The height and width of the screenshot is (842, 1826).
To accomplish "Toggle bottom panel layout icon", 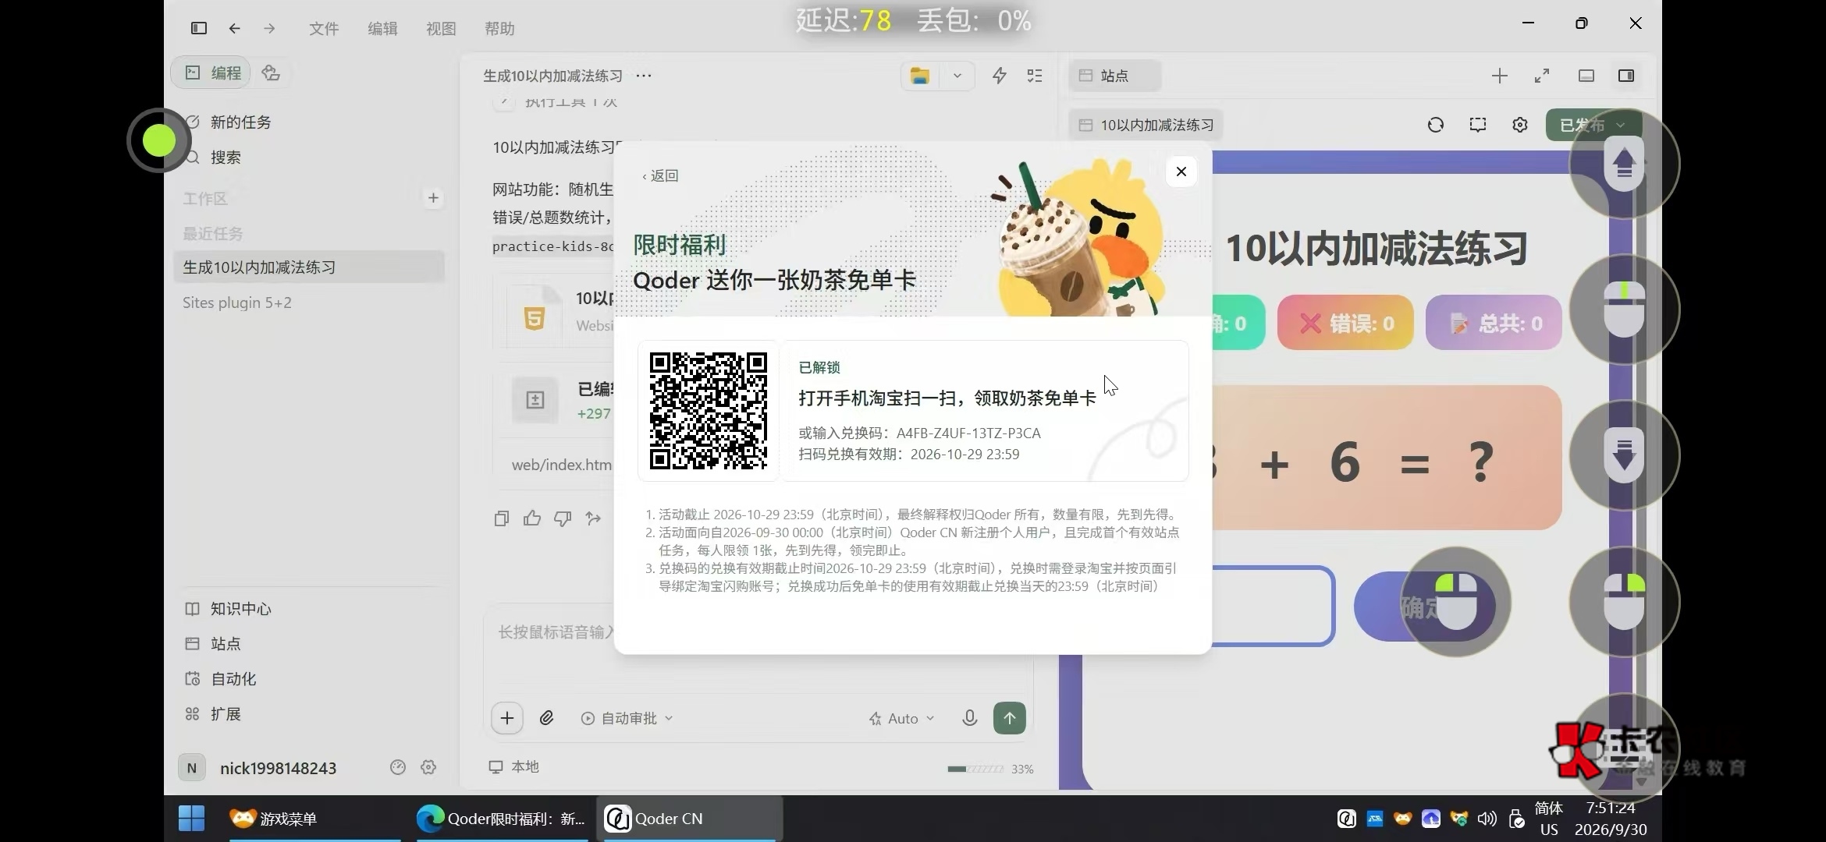I will pyautogui.click(x=1586, y=76).
